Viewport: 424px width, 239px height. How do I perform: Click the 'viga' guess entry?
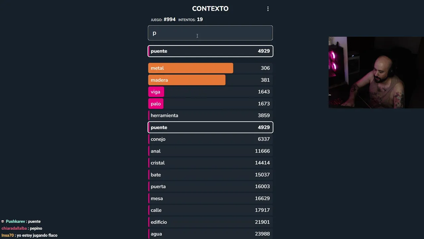point(210,92)
